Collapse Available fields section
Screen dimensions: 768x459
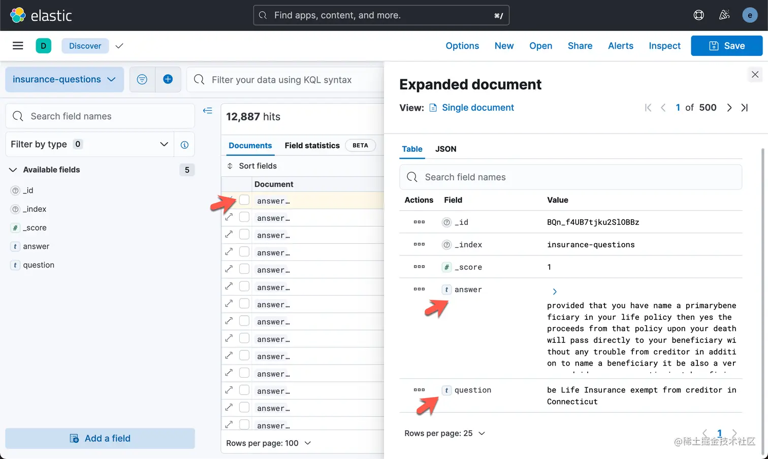point(13,170)
